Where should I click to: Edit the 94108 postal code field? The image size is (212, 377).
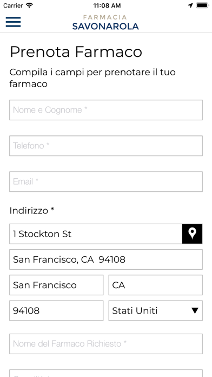(56, 310)
